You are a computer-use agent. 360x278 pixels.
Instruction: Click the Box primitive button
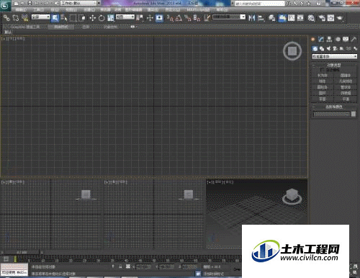pyautogui.click(x=323, y=76)
